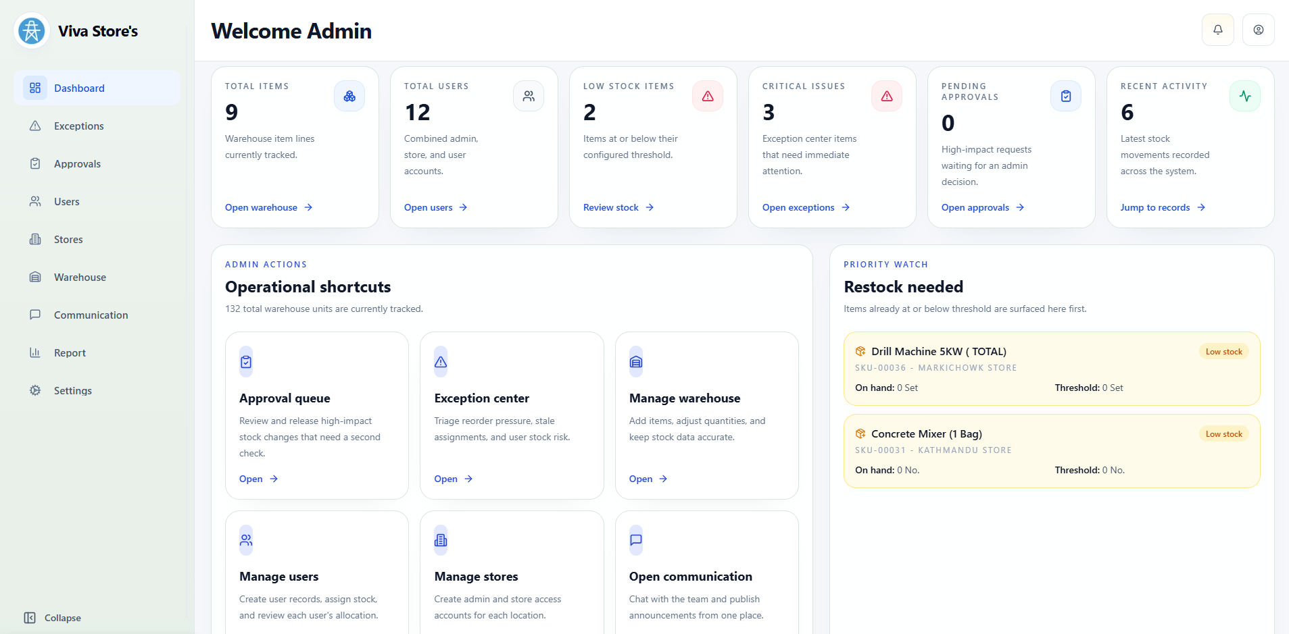This screenshot has width=1289, height=634.
Task: Click the Manage users card title
Action: point(278,577)
